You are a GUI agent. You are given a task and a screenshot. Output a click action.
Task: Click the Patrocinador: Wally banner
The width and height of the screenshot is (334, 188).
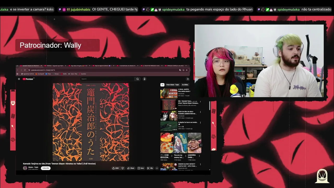coord(57,45)
